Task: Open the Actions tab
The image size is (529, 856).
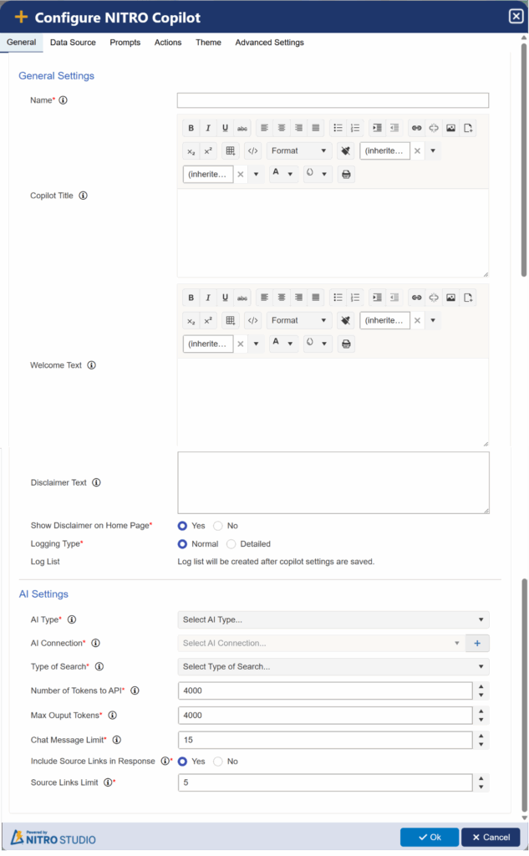Action: point(168,43)
